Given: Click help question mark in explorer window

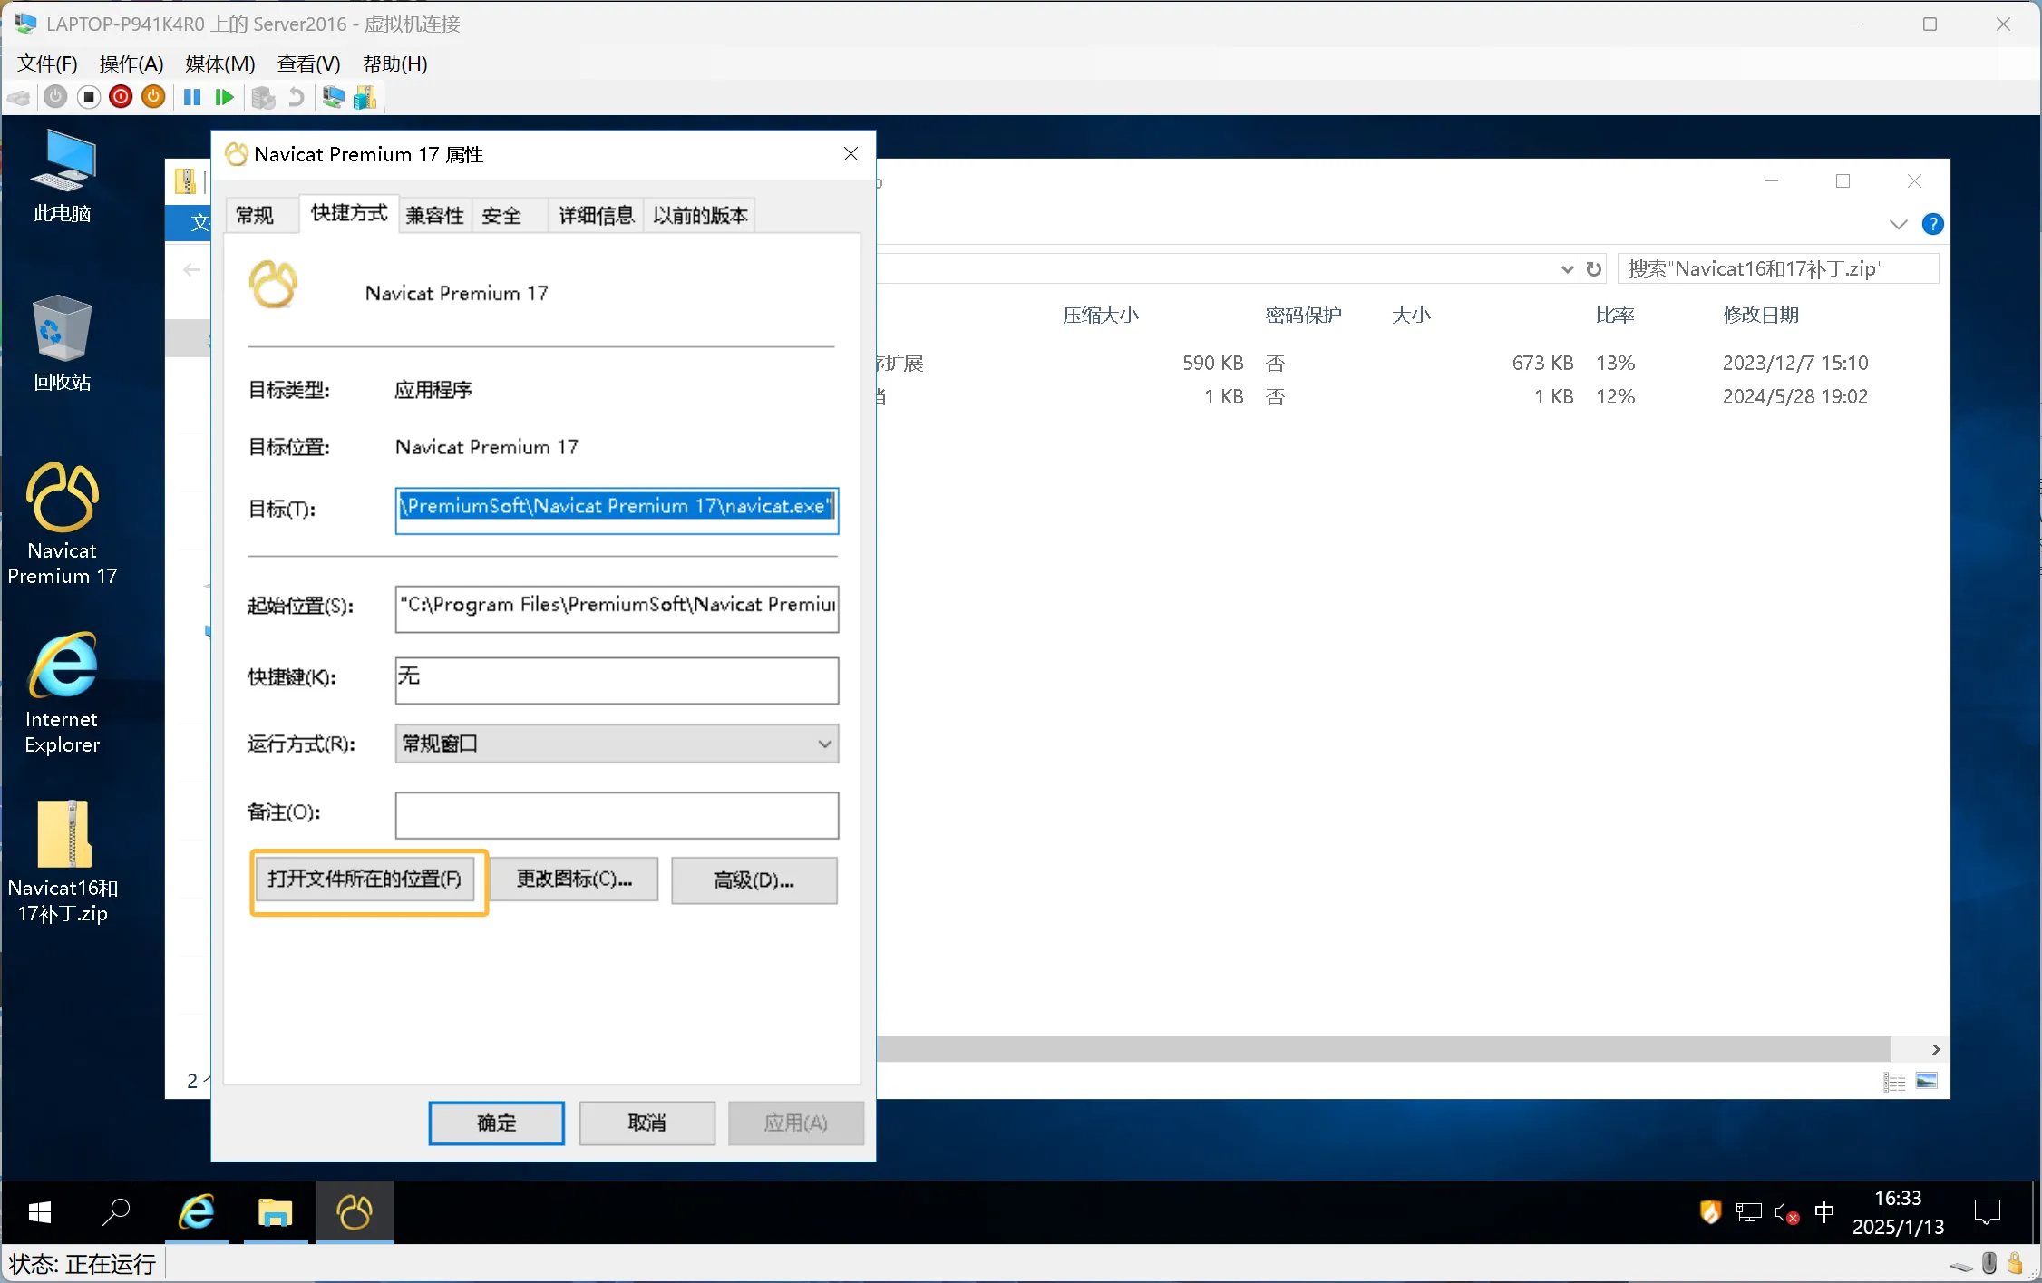Looking at the screenshot, I should click(x=1932, y=224).
